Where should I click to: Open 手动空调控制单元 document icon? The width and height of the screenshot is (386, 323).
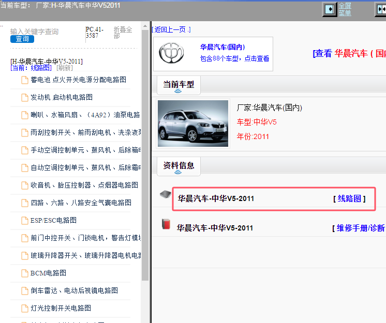(25, 150)
